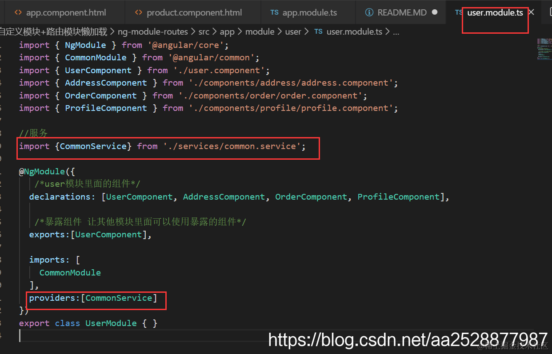This screenshot has width=552, height=354.
Task: Click CommonModule in the second import line
Action: click(x=96, y=57)
